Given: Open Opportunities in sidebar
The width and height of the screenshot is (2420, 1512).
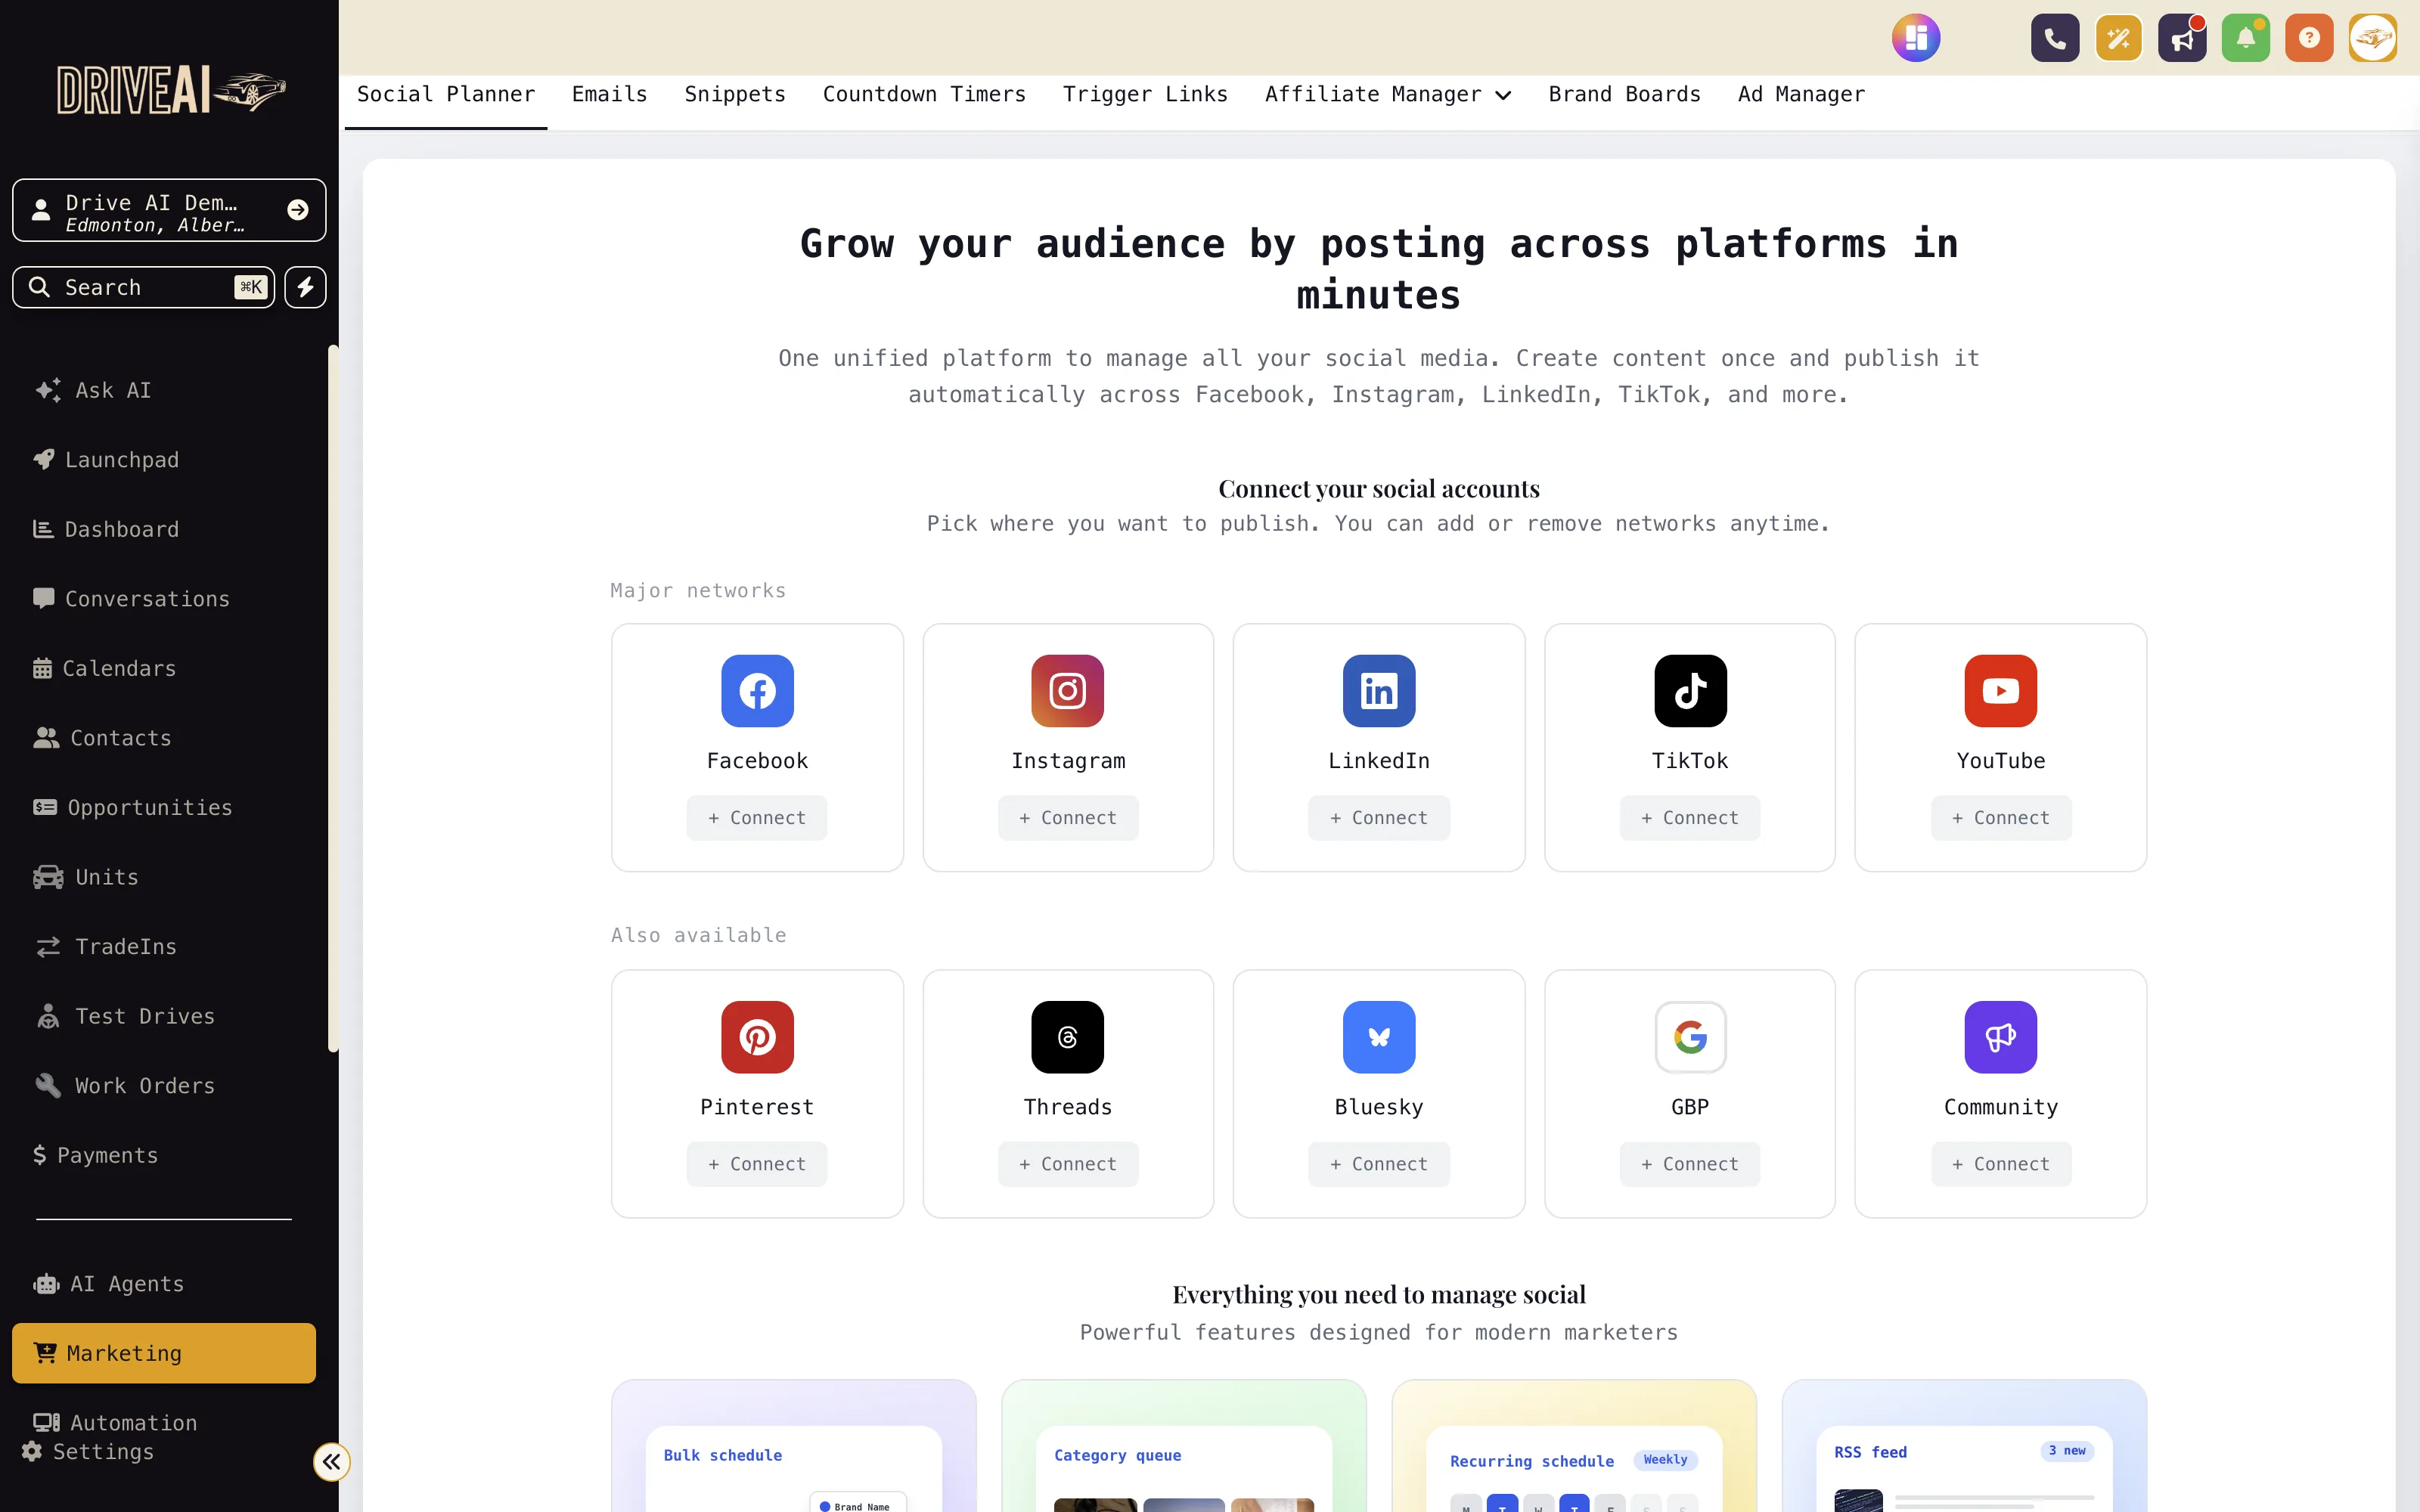Looking at the screenshot, I should pyautogui.click(x=164, y=807).
